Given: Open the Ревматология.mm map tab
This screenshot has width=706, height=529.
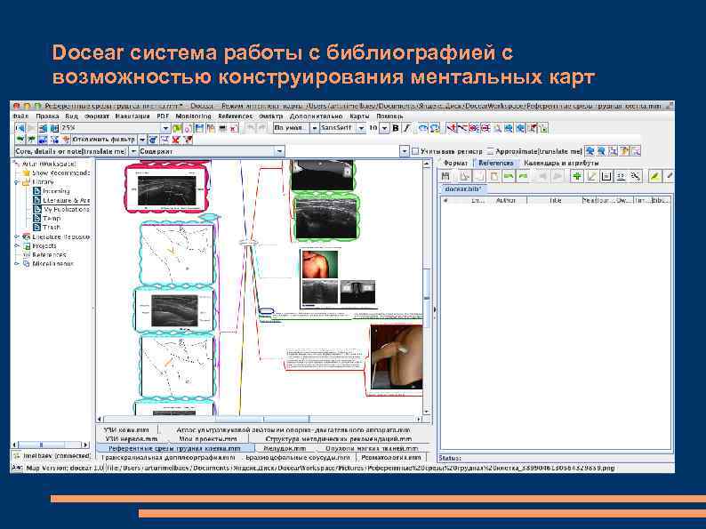Looking at the screenshot, I should pyautogui.click(x=391, y=457).
